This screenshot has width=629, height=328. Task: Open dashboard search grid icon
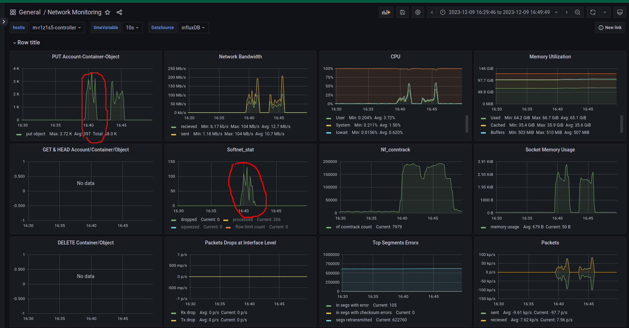point(13,12)
